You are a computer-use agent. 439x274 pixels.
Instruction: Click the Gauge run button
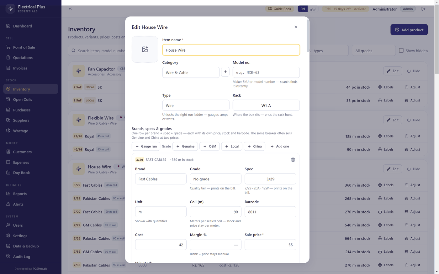[x=146, y=146]
